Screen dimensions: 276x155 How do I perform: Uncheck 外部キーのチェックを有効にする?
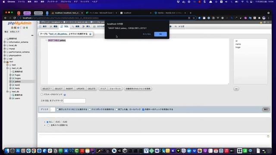click(143, 109)
